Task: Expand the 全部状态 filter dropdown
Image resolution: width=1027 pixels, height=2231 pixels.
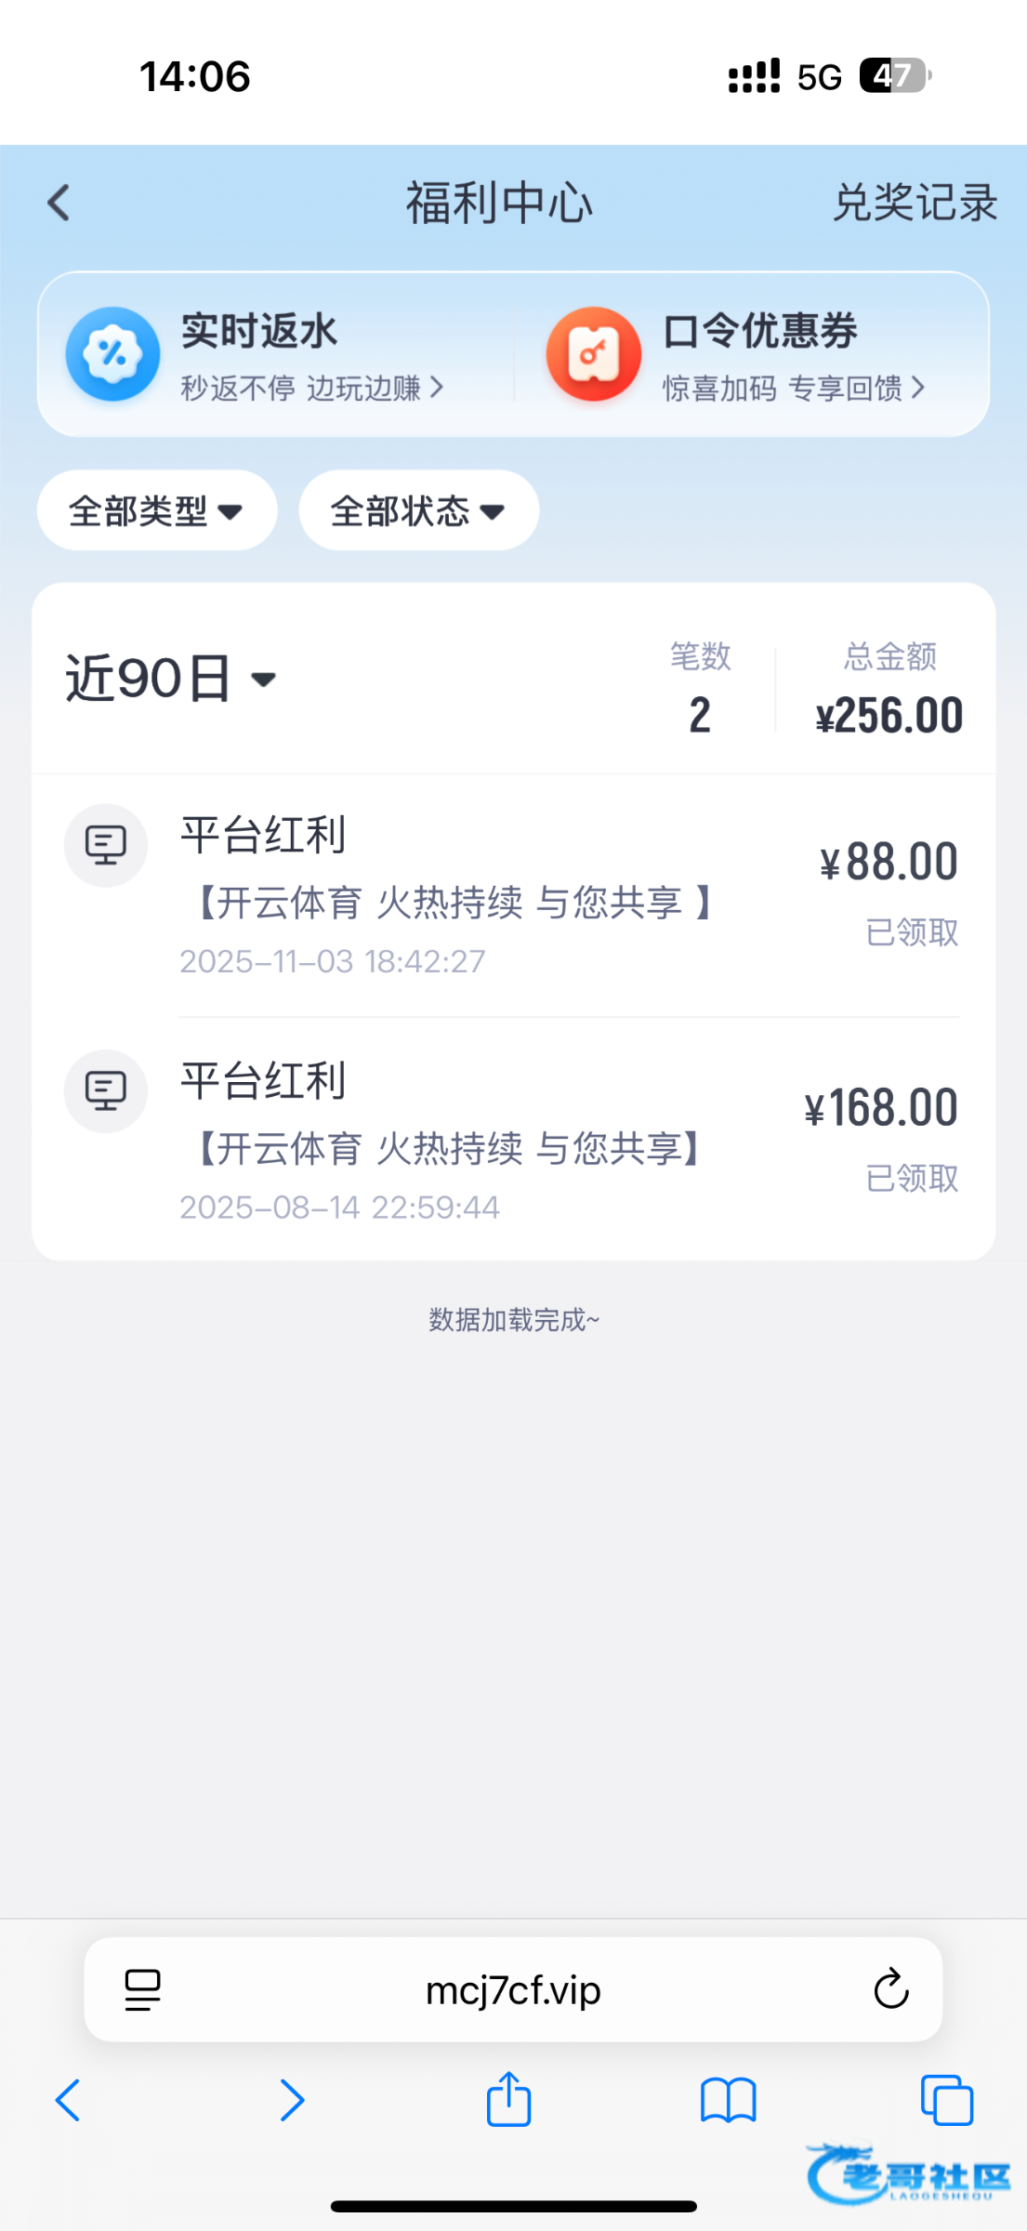Action: 418,510
